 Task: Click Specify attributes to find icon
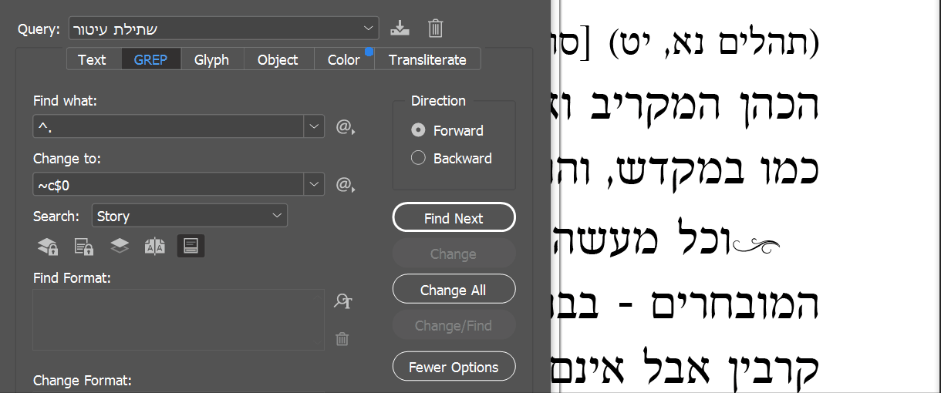pyautogui.click(x=342, y=301)
